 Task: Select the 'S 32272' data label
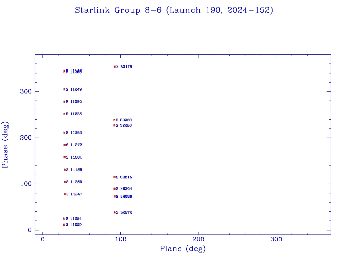[124, 212]
